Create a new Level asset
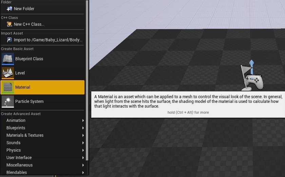Screen dimensions: 285x177 (x=42, y=73)
